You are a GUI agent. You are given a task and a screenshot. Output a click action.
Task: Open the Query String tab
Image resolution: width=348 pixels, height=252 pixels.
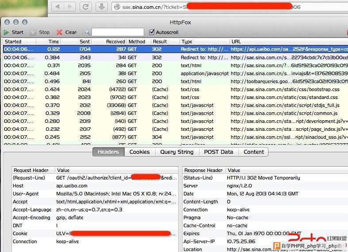click(x=177, y=152)
